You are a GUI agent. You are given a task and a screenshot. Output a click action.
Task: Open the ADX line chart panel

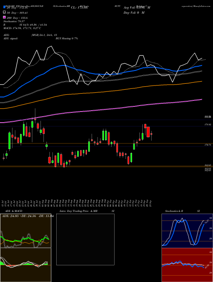pyautogui.click(x=26, y=231)
